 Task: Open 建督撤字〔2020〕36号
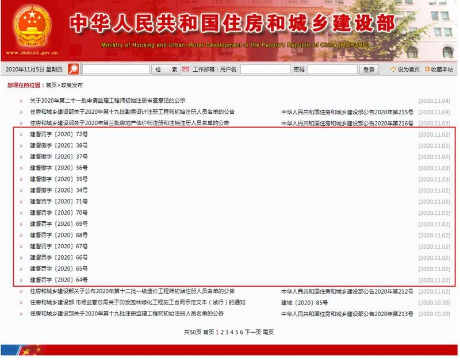coord(59,168)
